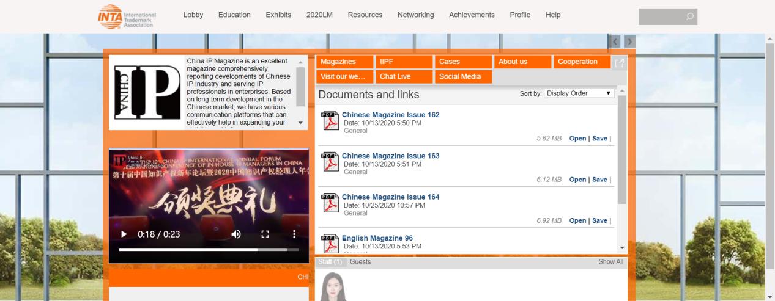Open Achievements page

tap(472, 15)
